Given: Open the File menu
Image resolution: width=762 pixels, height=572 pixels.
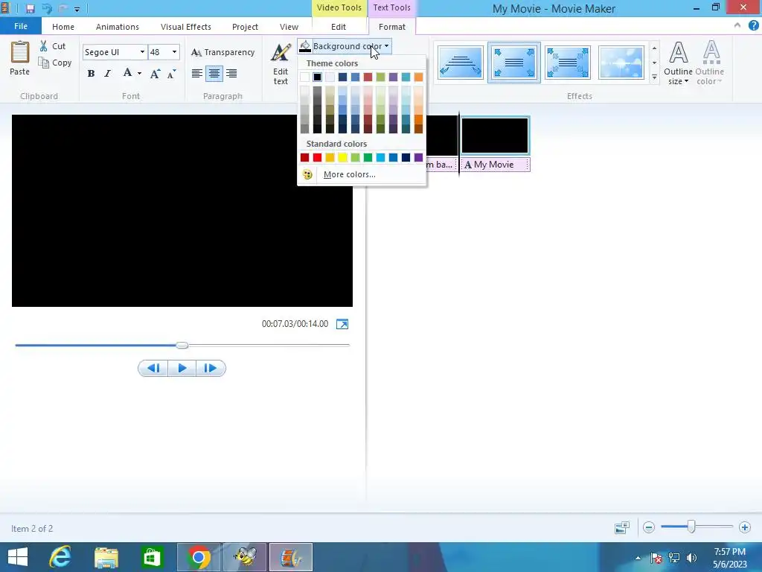Looking at the screenshot, I should click(21, 26).
